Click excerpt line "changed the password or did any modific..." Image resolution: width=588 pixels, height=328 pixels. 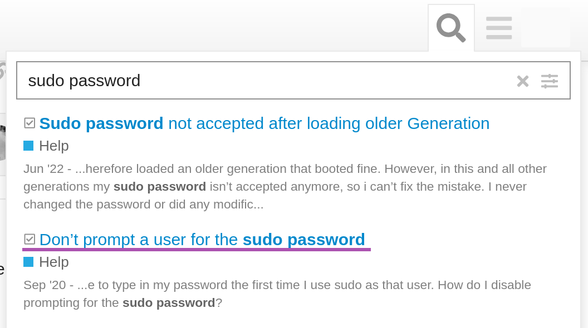[x=143, y=204]
